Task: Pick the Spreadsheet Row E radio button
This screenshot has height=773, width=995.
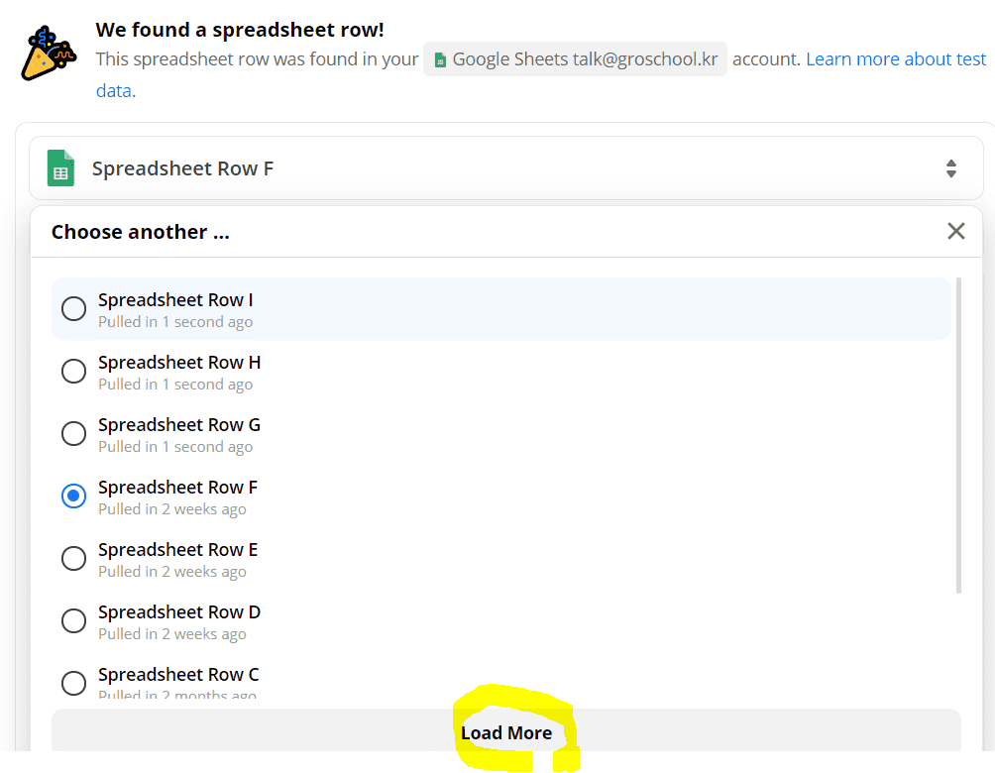Action: [73, 559]
